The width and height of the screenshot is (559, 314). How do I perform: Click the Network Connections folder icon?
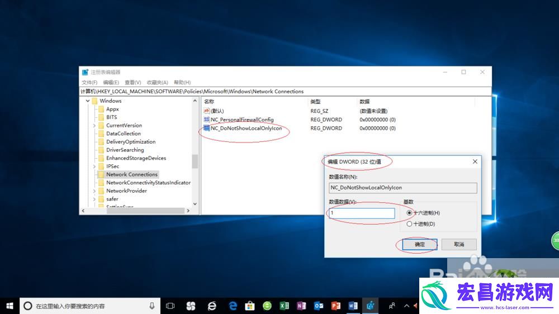coord(101,175)
